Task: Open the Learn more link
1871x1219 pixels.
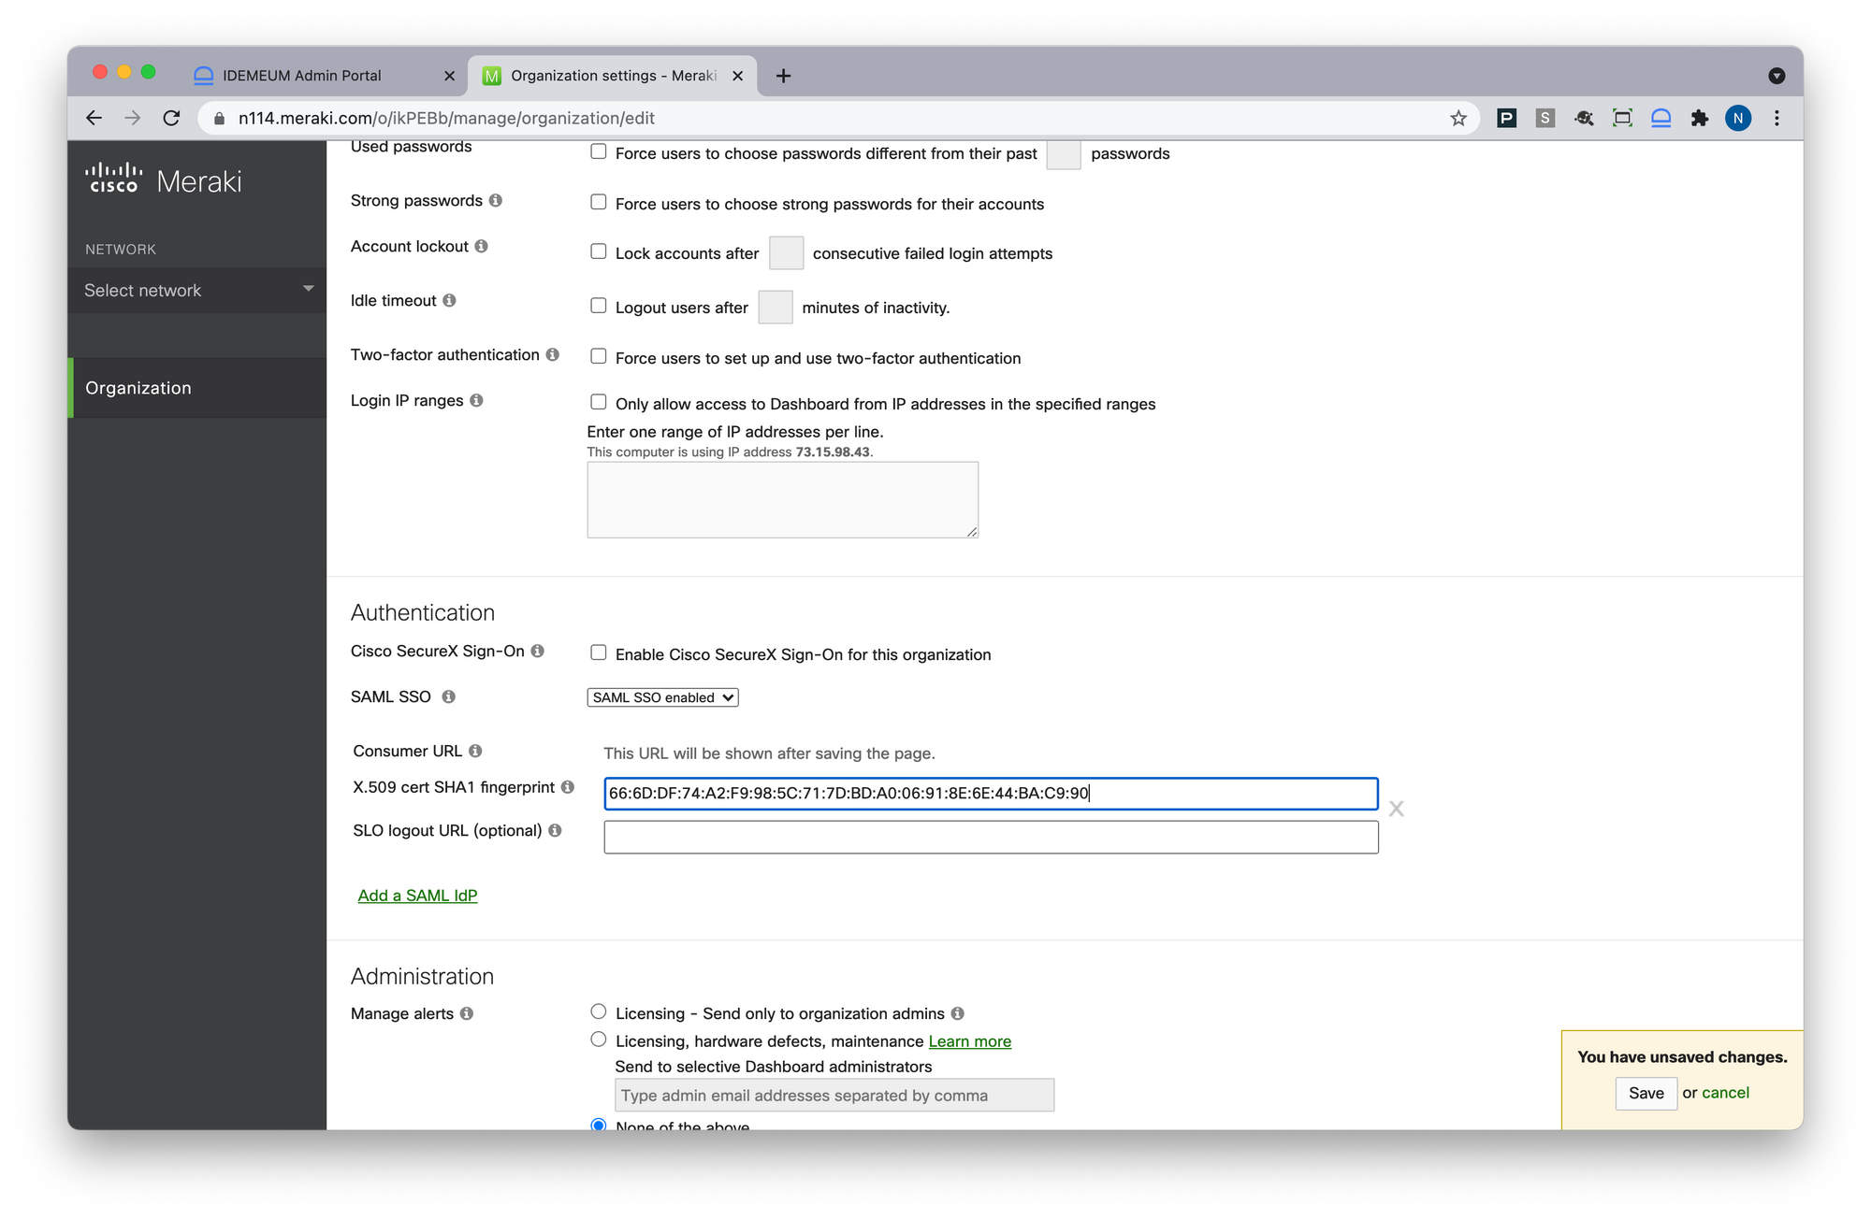Action: [969, 1041]
